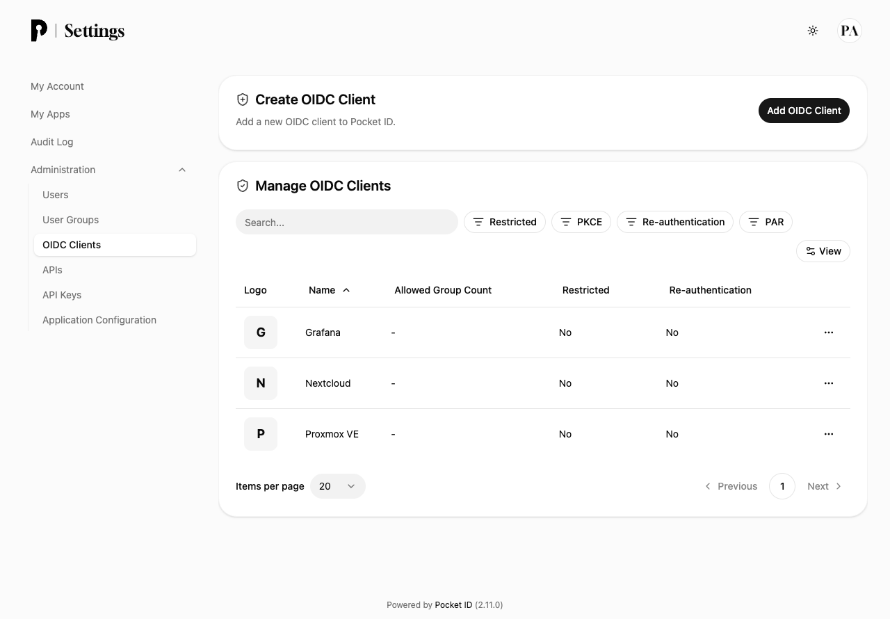Open actions menu for Proxmox VE row
The image size is (890, 626).
(x=829, y=434)
